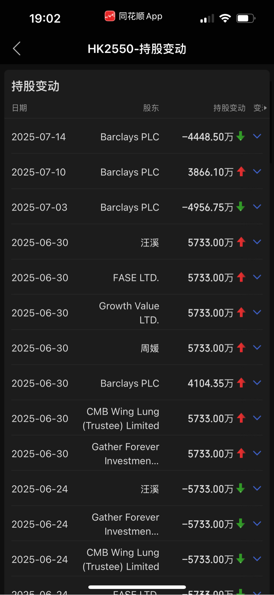Tap red up arrow on 2025-07-10 row
This screenshot has width=274, height=595.
point(241,171)
